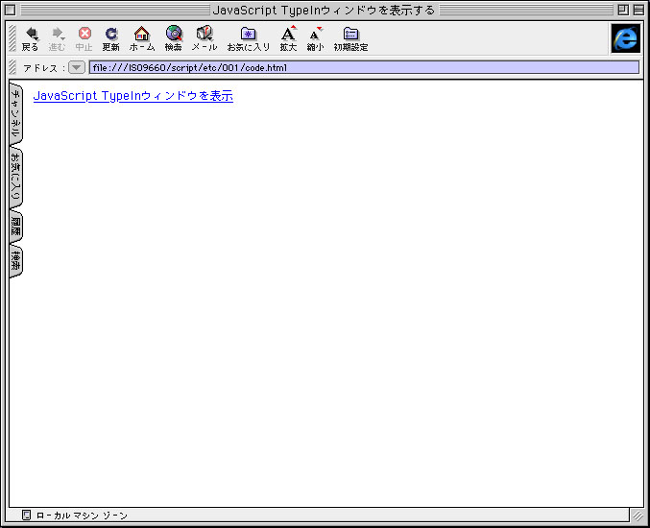Click the address field showing code.html URL
Screen dimensions: 650x528
click(x=363, y=68)
